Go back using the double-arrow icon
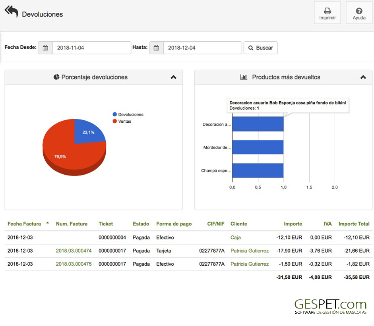The image size is (374, 326). [11, 12]
